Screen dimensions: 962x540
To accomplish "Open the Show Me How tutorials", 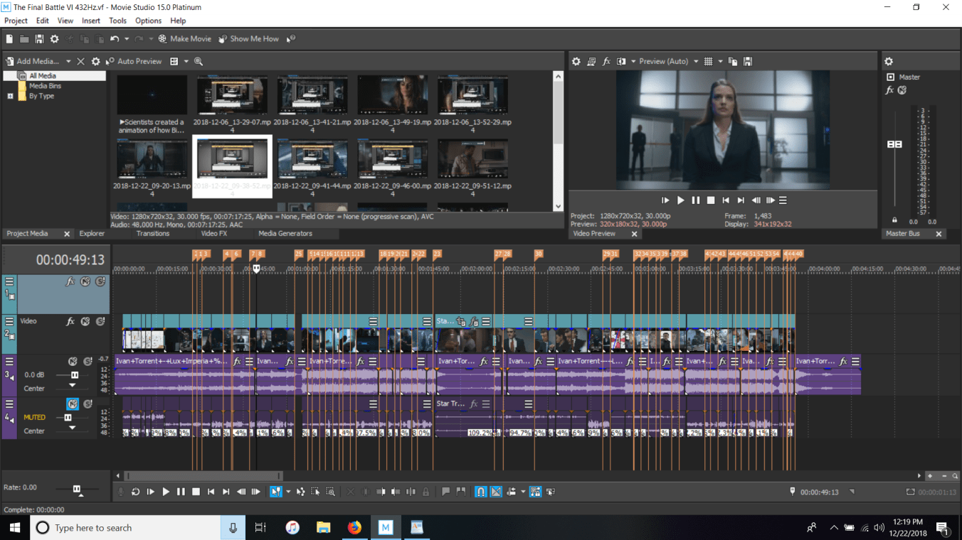I will coord(248,39).
